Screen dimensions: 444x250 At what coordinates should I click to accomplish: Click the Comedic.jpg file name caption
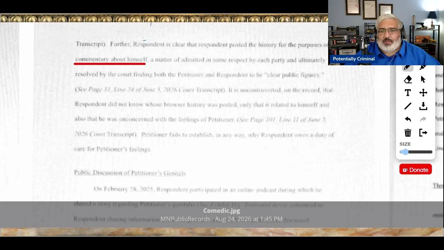pos(222,211)
